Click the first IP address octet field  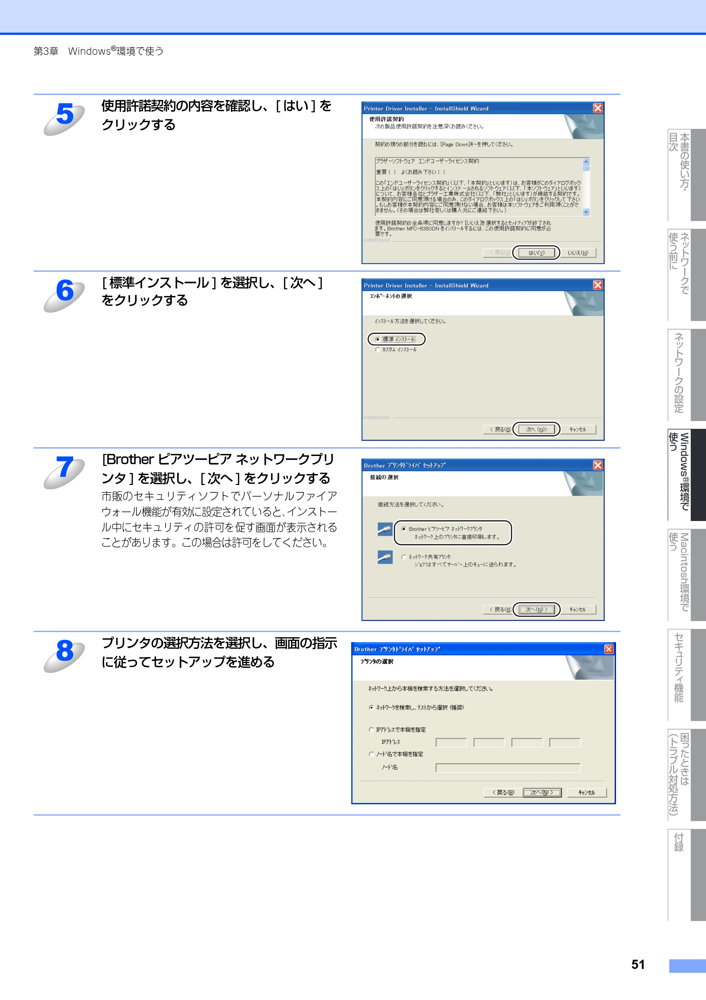451,742
